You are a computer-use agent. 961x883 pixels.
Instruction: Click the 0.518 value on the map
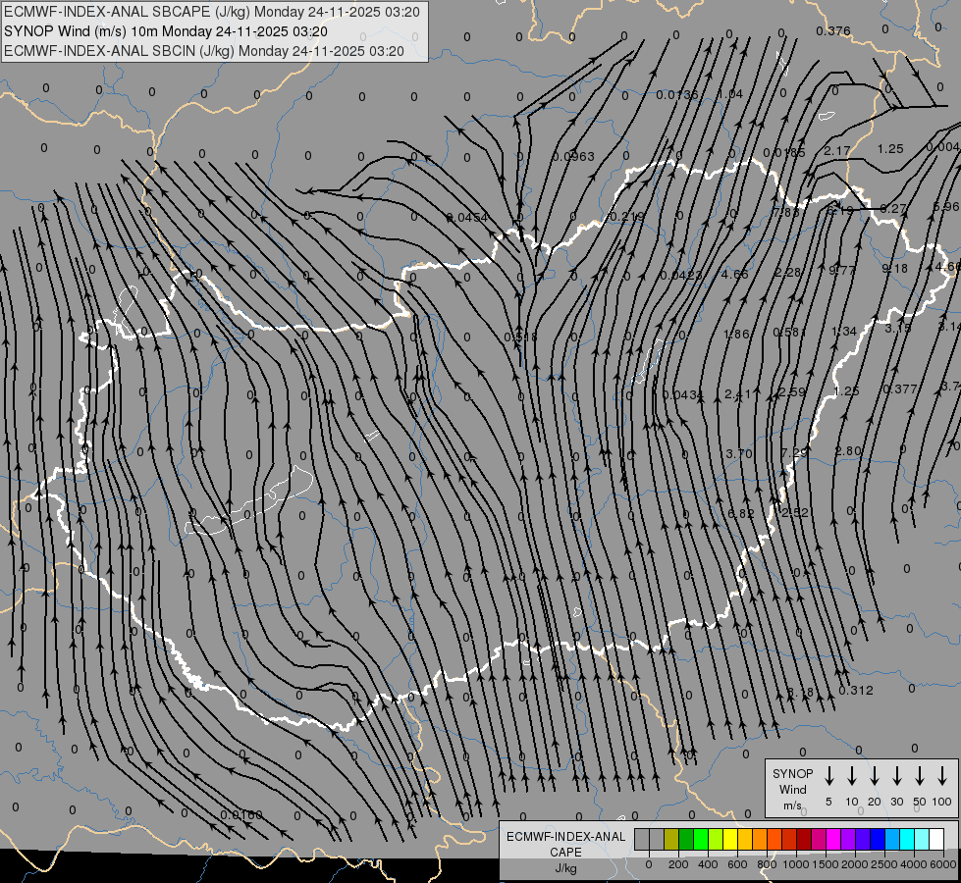click(520, 338)
